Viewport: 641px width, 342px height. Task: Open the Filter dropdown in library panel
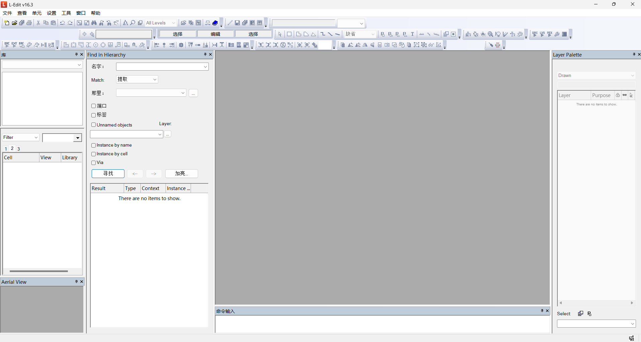click(21, 138)
